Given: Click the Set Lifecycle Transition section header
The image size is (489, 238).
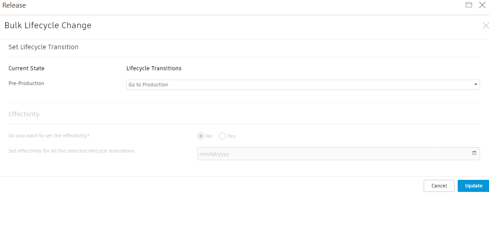Looking at the screenshot, I should tap(43, 47).
